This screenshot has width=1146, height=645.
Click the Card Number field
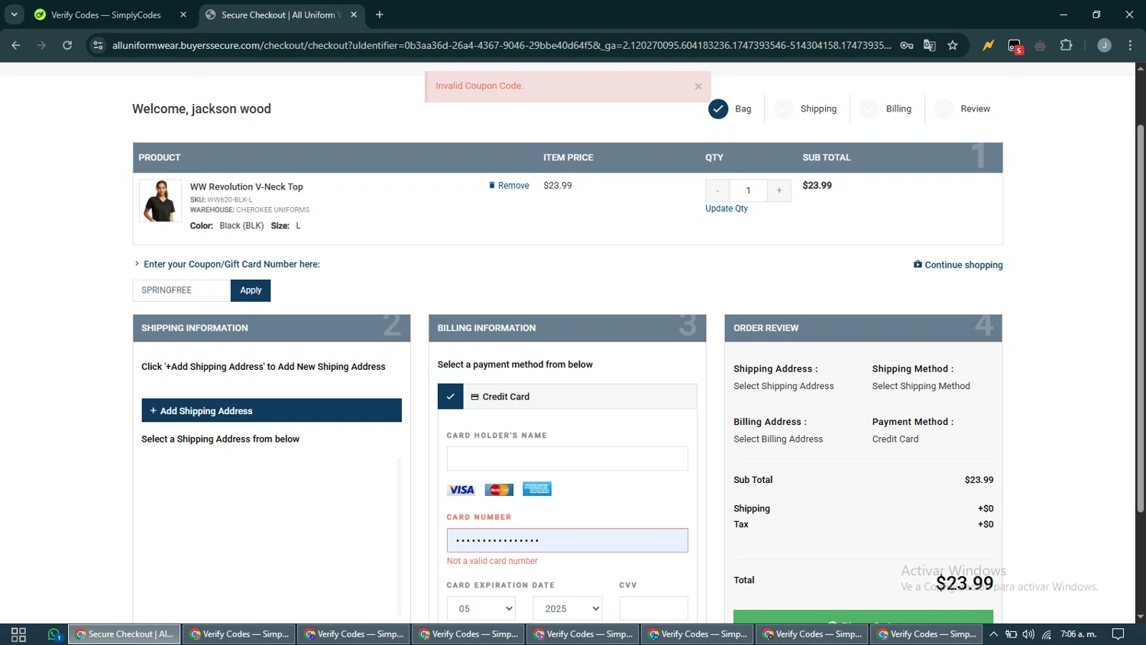pyautogui.click(x=567, y=540)
